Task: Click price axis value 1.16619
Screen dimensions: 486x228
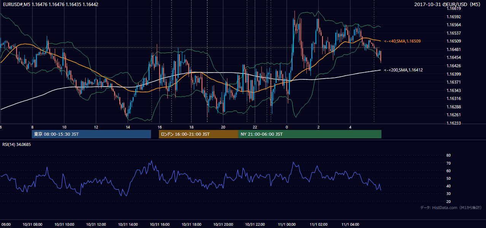Action: 454,8
